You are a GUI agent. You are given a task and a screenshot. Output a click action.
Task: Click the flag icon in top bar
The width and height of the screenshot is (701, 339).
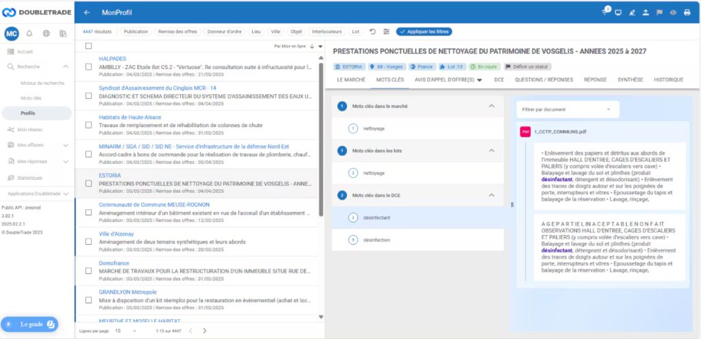(x=660, y=12)
